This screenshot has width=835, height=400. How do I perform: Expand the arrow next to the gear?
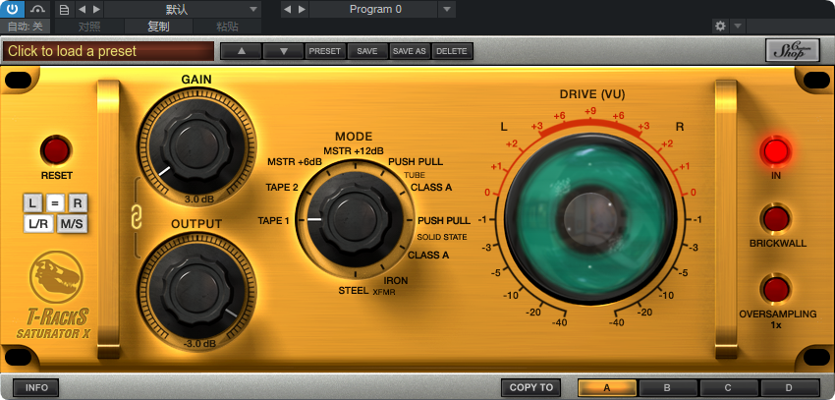pyautogui.click(x=738, y=27)
